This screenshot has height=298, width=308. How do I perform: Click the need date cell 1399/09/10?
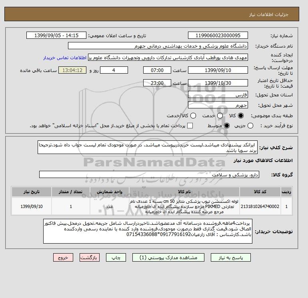click(x=32, y=206)
